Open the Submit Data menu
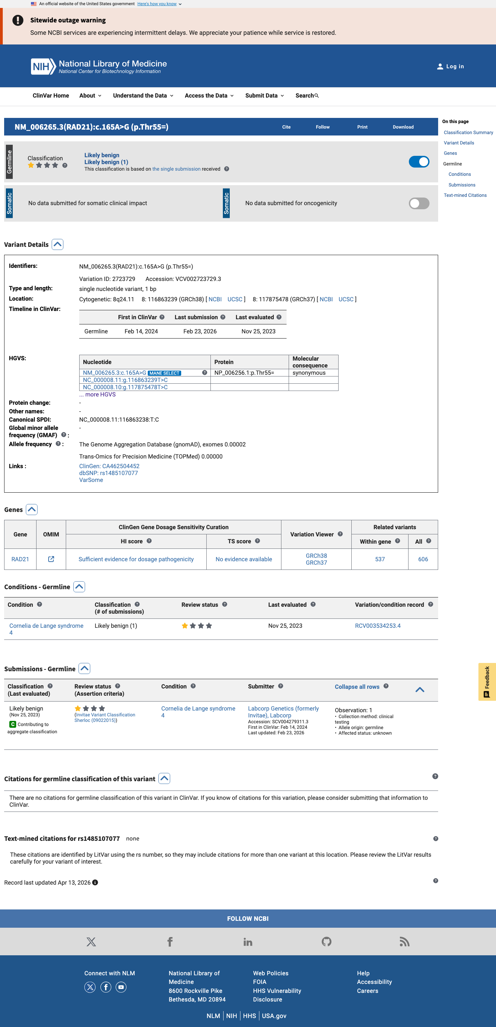 [x=265, y=96]
